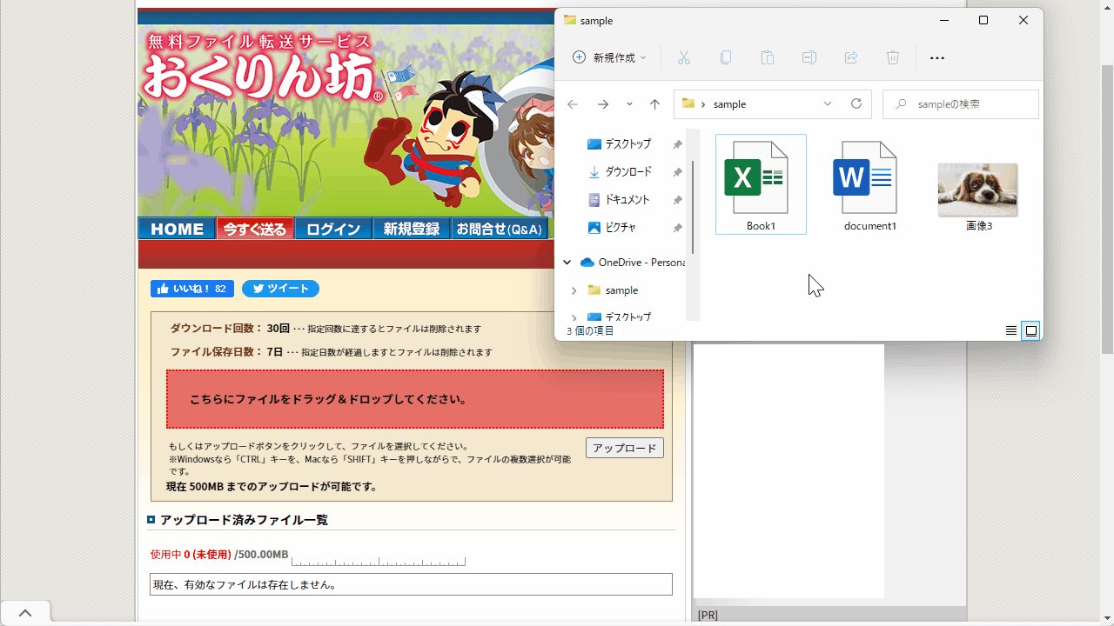This screenshot has height=626, width=1114.
Task: Click the breadcrumb chevron before sample
Action: [703, 104]
